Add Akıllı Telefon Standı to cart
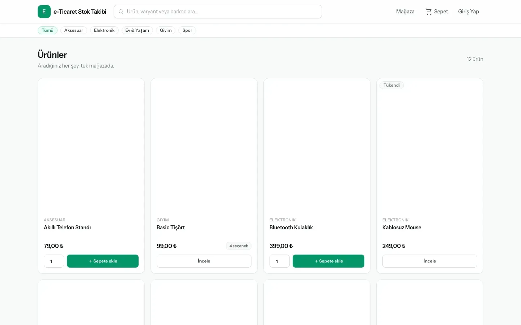The height and width of the screenshot is (325, 521). point(103,261)
